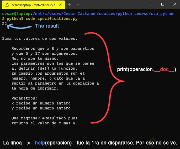
Task: Select the cesar@laptop terminal tab
Action: coord(33,5)
